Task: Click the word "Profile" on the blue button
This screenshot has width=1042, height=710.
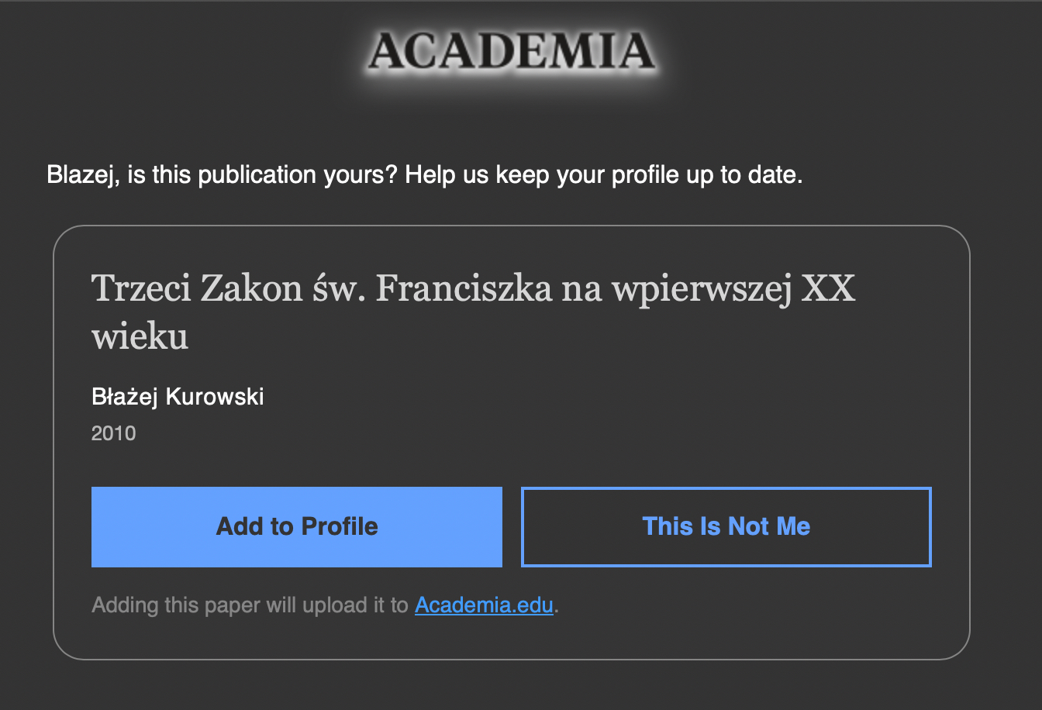Action: 340,527
